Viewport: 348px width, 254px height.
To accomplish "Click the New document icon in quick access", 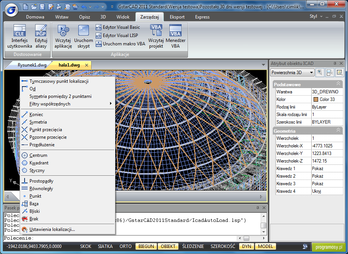I will pyautogui.click(x=25, y=7).
